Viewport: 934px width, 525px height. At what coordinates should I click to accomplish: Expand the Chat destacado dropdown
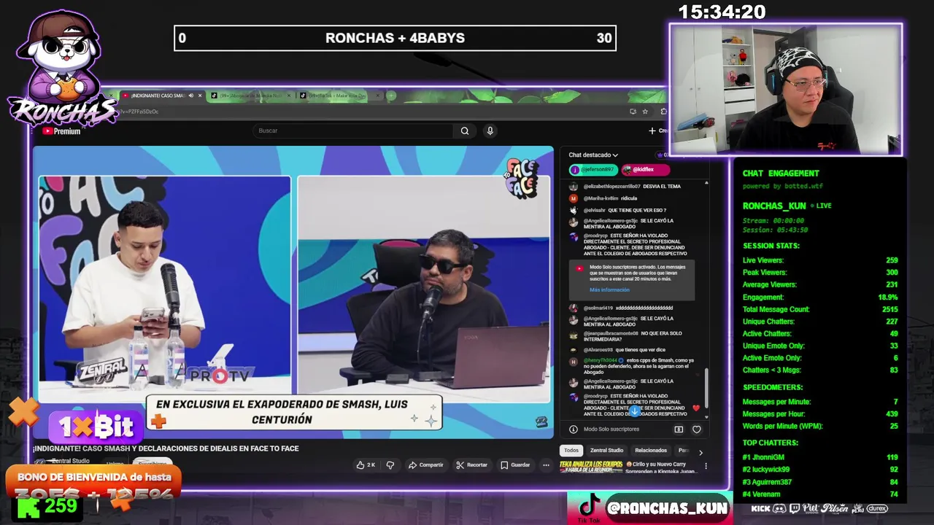point(593,155)
